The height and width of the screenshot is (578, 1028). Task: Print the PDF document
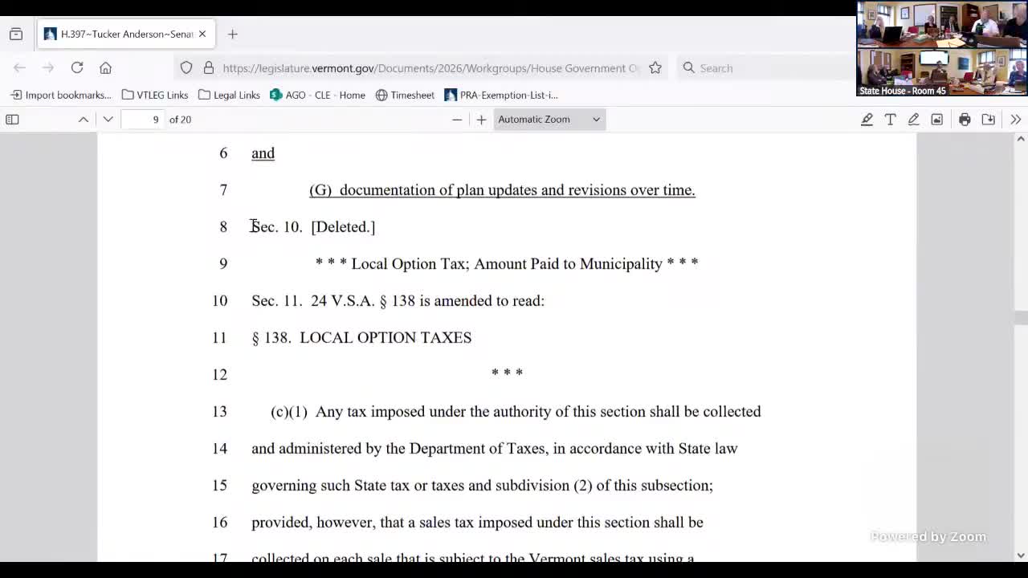(x=965, y=120)
